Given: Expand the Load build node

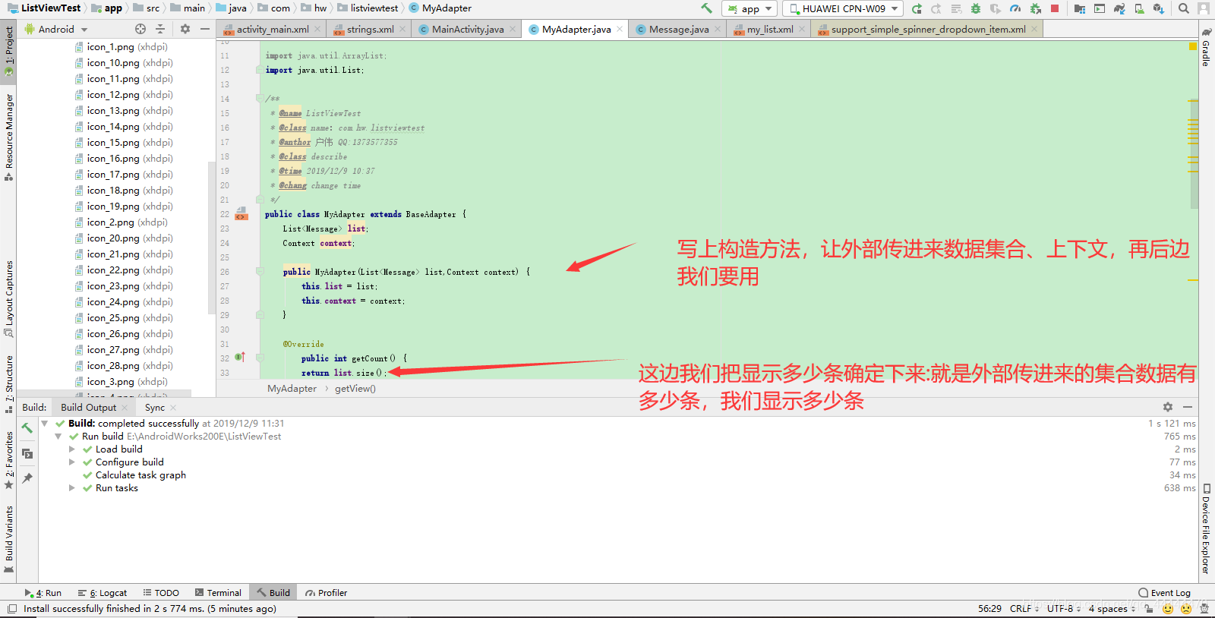Looking at the screenshot, I should (x=72, y=449).
